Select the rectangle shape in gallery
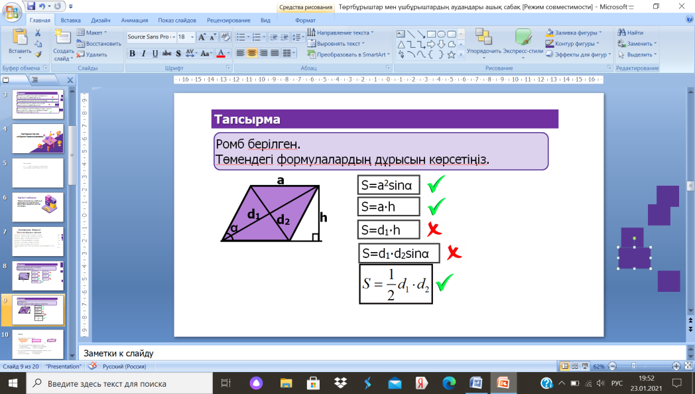 click(431, 34)
